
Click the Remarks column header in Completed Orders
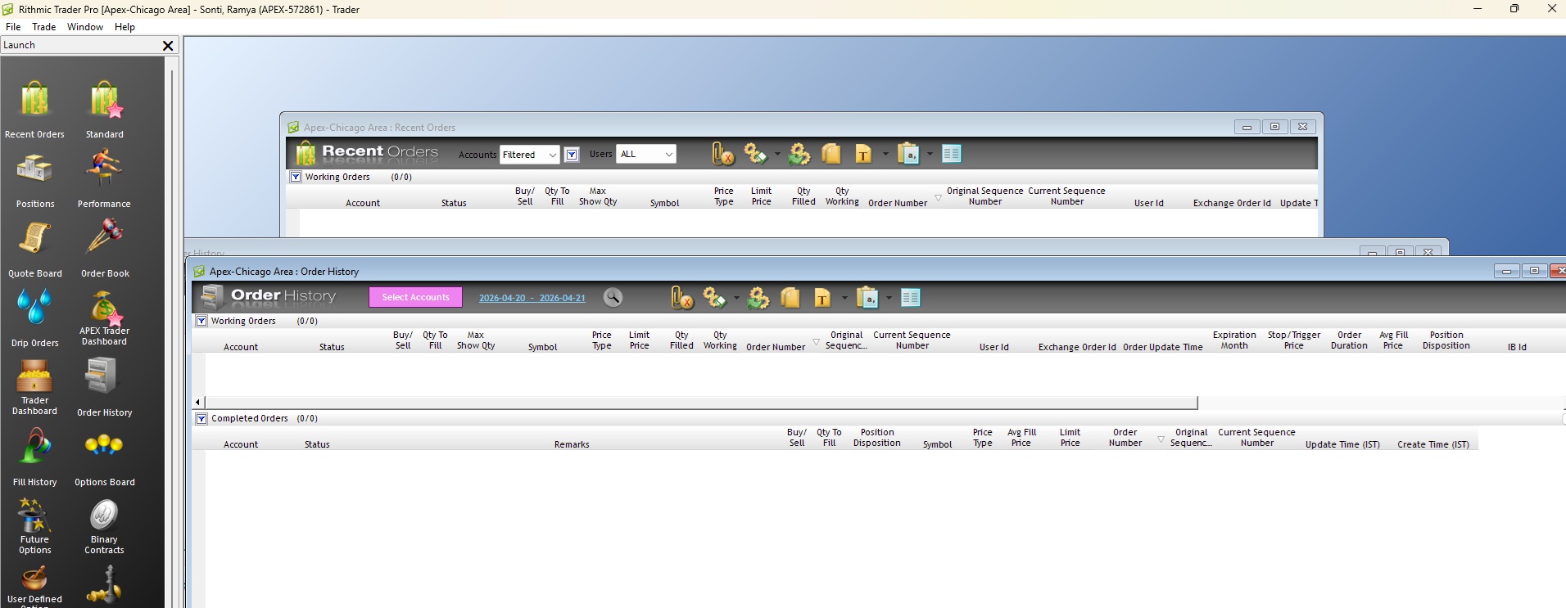click(x=572, y=444)
